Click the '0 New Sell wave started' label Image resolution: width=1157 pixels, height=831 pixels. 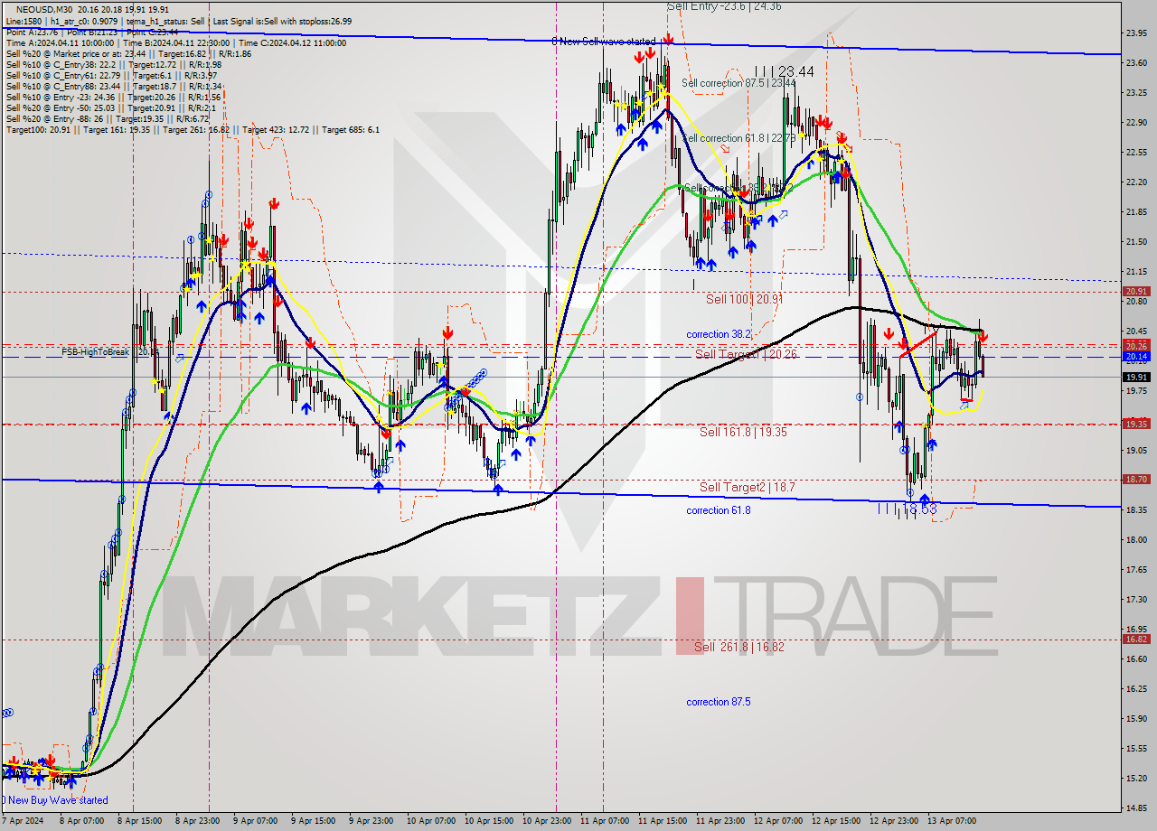pos(604,42)
